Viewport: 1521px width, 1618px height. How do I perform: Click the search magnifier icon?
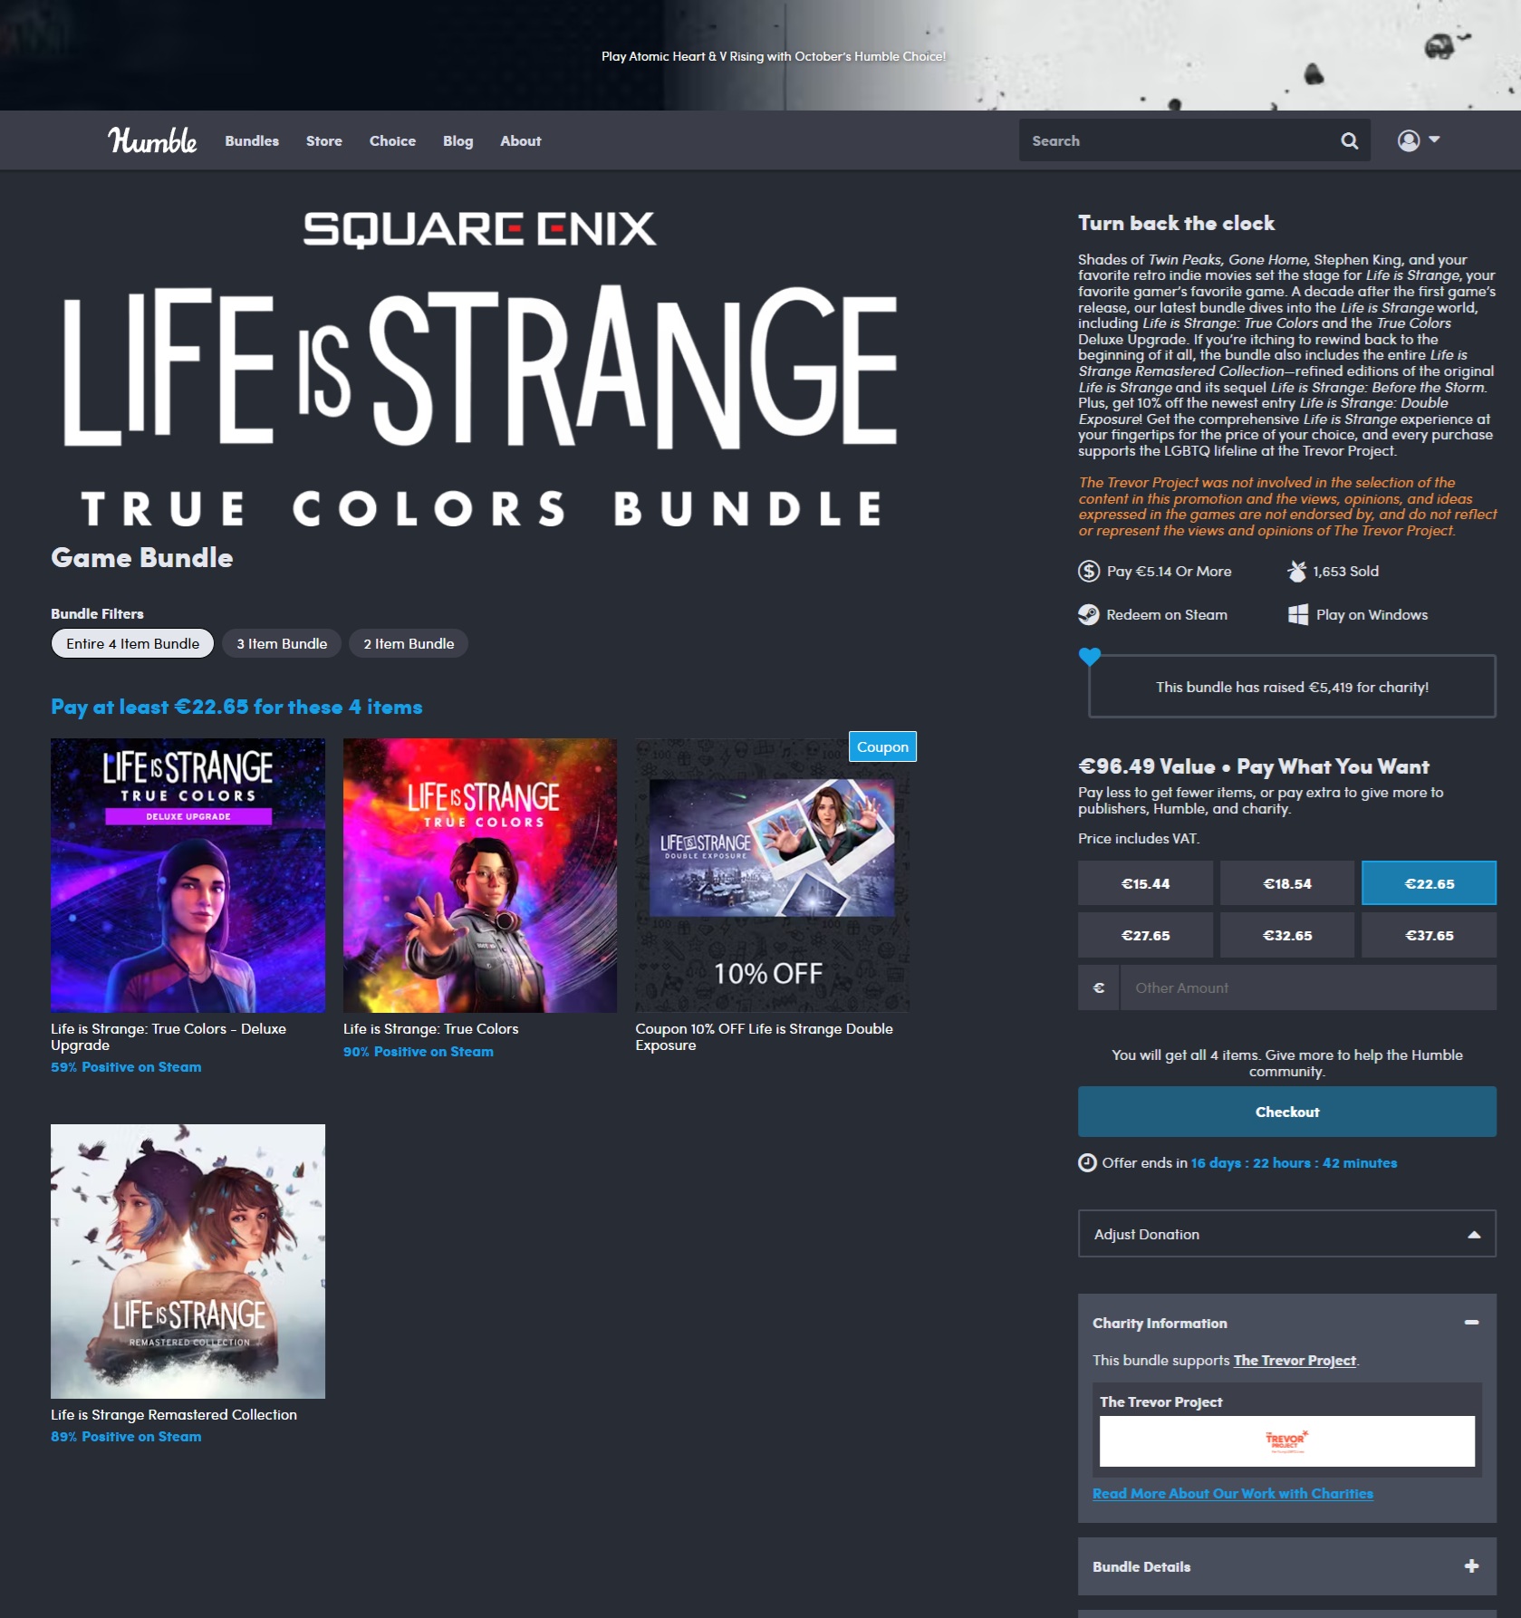click(1349, 140)
